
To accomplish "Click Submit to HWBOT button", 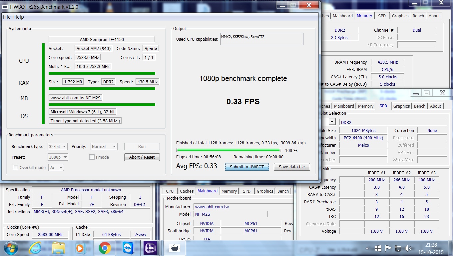I will point(247,167).
